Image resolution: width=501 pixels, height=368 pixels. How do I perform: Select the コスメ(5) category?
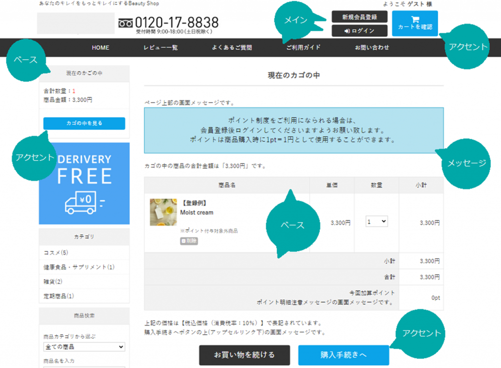(56, 253)
